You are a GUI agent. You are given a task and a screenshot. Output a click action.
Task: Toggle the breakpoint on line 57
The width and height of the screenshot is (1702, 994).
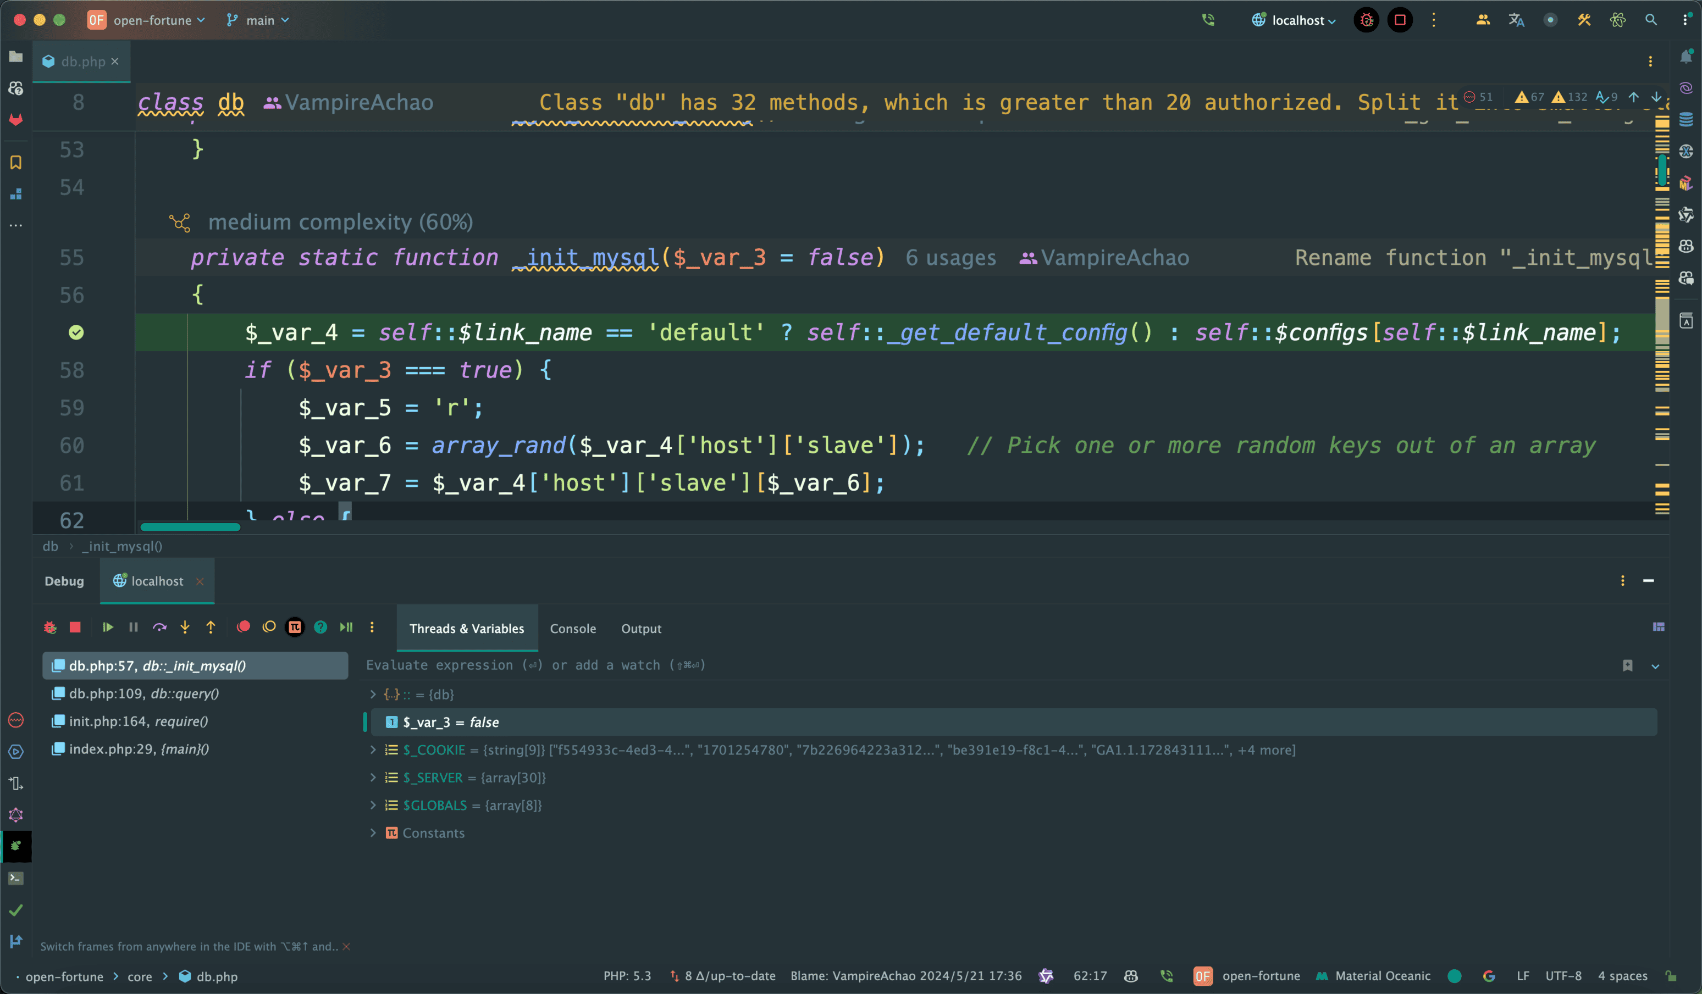pos(76,332)
